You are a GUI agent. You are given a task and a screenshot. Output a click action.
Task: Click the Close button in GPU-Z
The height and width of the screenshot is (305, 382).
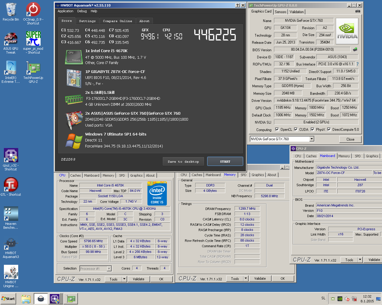click(x=350, y=139)
